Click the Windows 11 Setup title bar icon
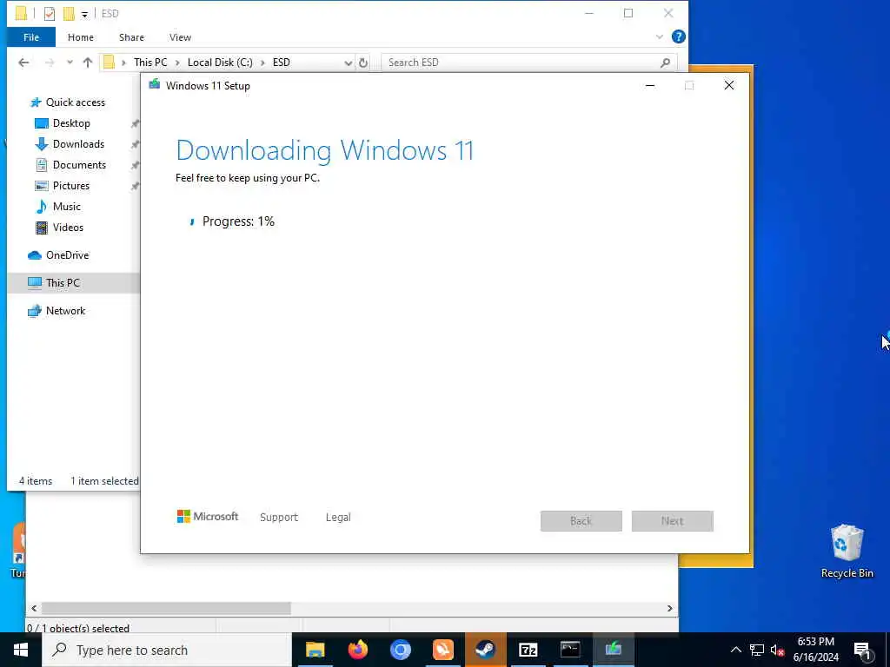890x667 pixels. [154, 85]
